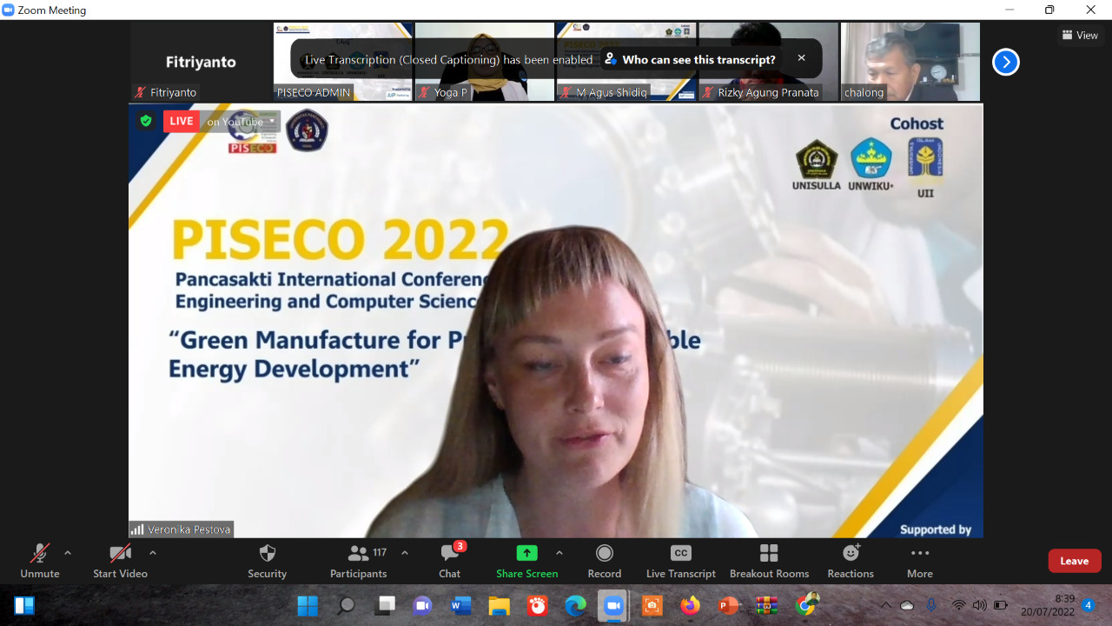Click the red Leave button
Viewport: 1112px width, 626px height.
click(x=1075, y=561)
